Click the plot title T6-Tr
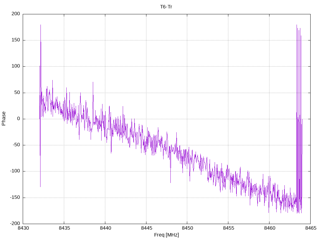The height and width of the screenshot is (239, 319). 166,7
